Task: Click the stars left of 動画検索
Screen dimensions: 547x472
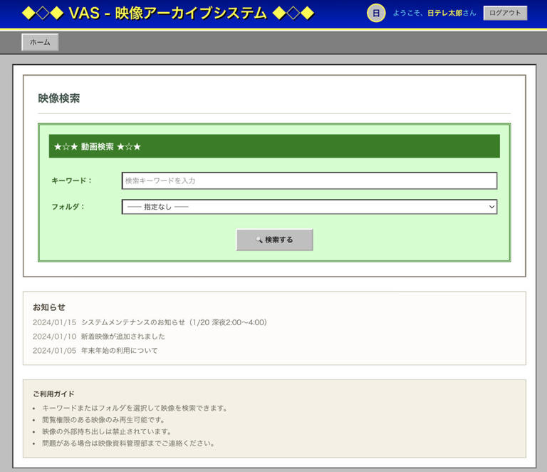Action: click(x=66, y=147)
